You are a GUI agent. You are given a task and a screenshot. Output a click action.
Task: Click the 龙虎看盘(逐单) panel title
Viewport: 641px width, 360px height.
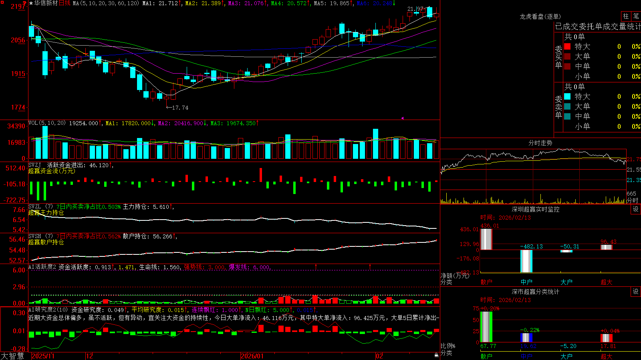coord(540,16)
